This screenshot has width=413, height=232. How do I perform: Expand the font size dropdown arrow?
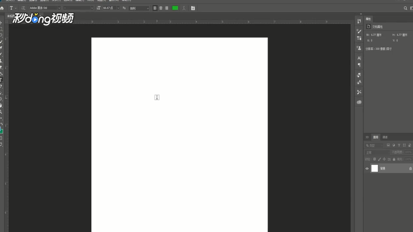tap(118, 8)
